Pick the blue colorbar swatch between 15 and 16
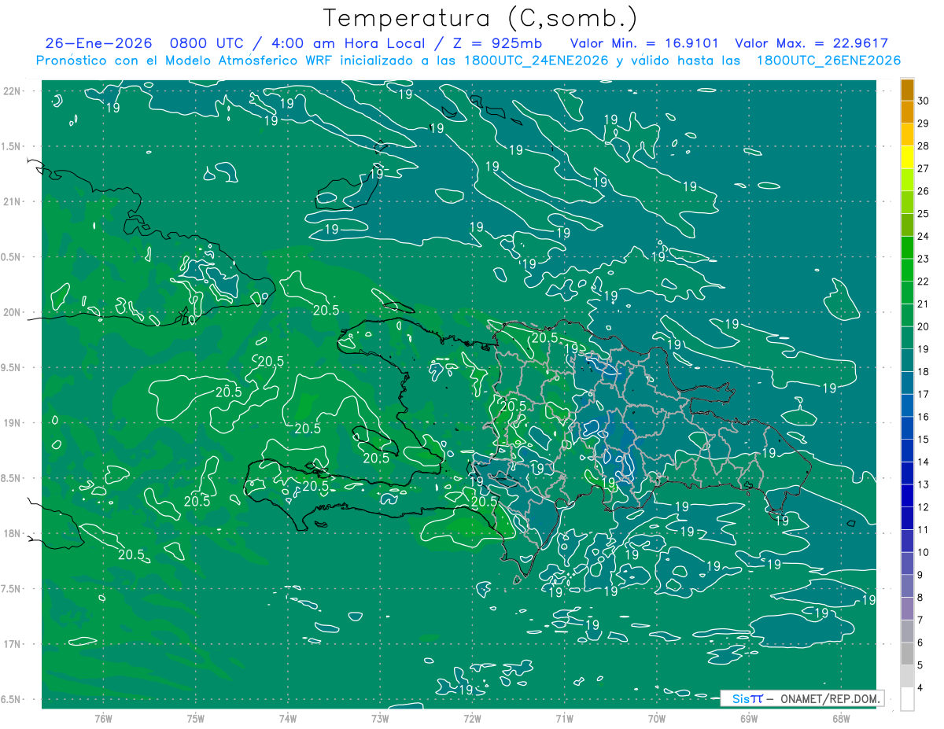 907,428
